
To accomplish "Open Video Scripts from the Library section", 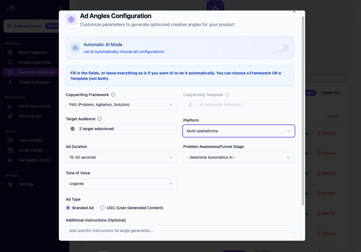I will [31, 140].
